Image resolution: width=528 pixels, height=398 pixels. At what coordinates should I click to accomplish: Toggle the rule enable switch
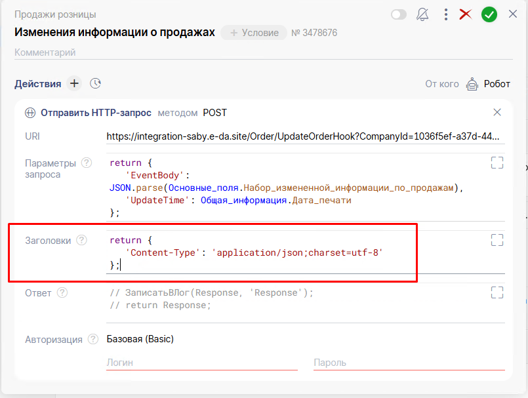[398, 14]
